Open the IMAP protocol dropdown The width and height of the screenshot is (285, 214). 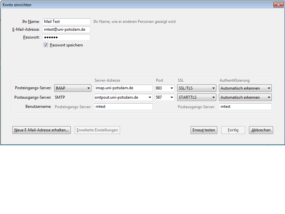(73, 88)
